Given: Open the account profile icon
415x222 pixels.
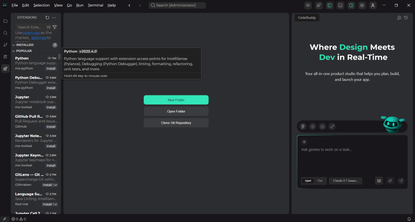Looking at the screenshot, I should coord(373,5).
